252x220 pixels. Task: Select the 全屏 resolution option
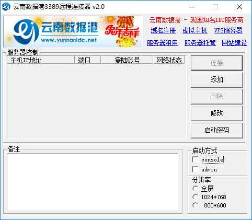pos(195,189)
